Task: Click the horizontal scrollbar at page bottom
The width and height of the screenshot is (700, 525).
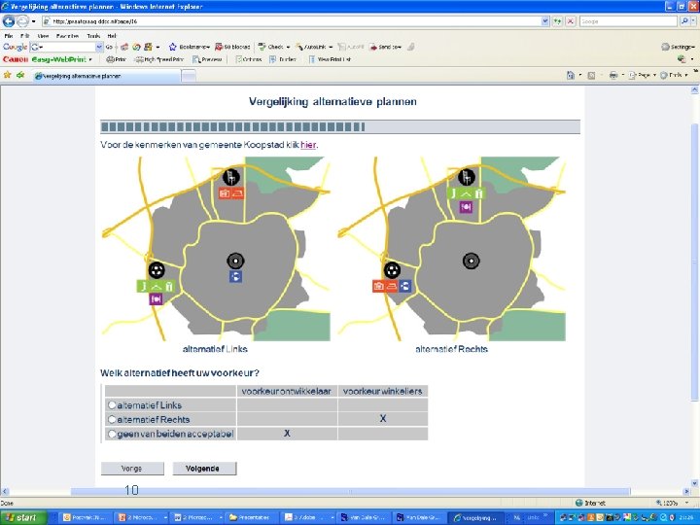Action: click(350, 492)
